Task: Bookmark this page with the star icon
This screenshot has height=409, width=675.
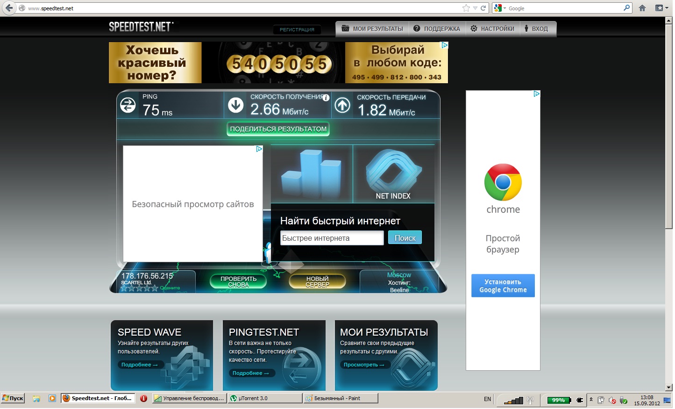Action: coord(466,8)
